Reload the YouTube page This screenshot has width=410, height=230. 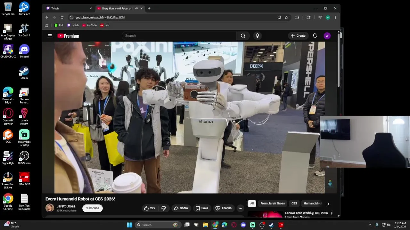[62, 18]
